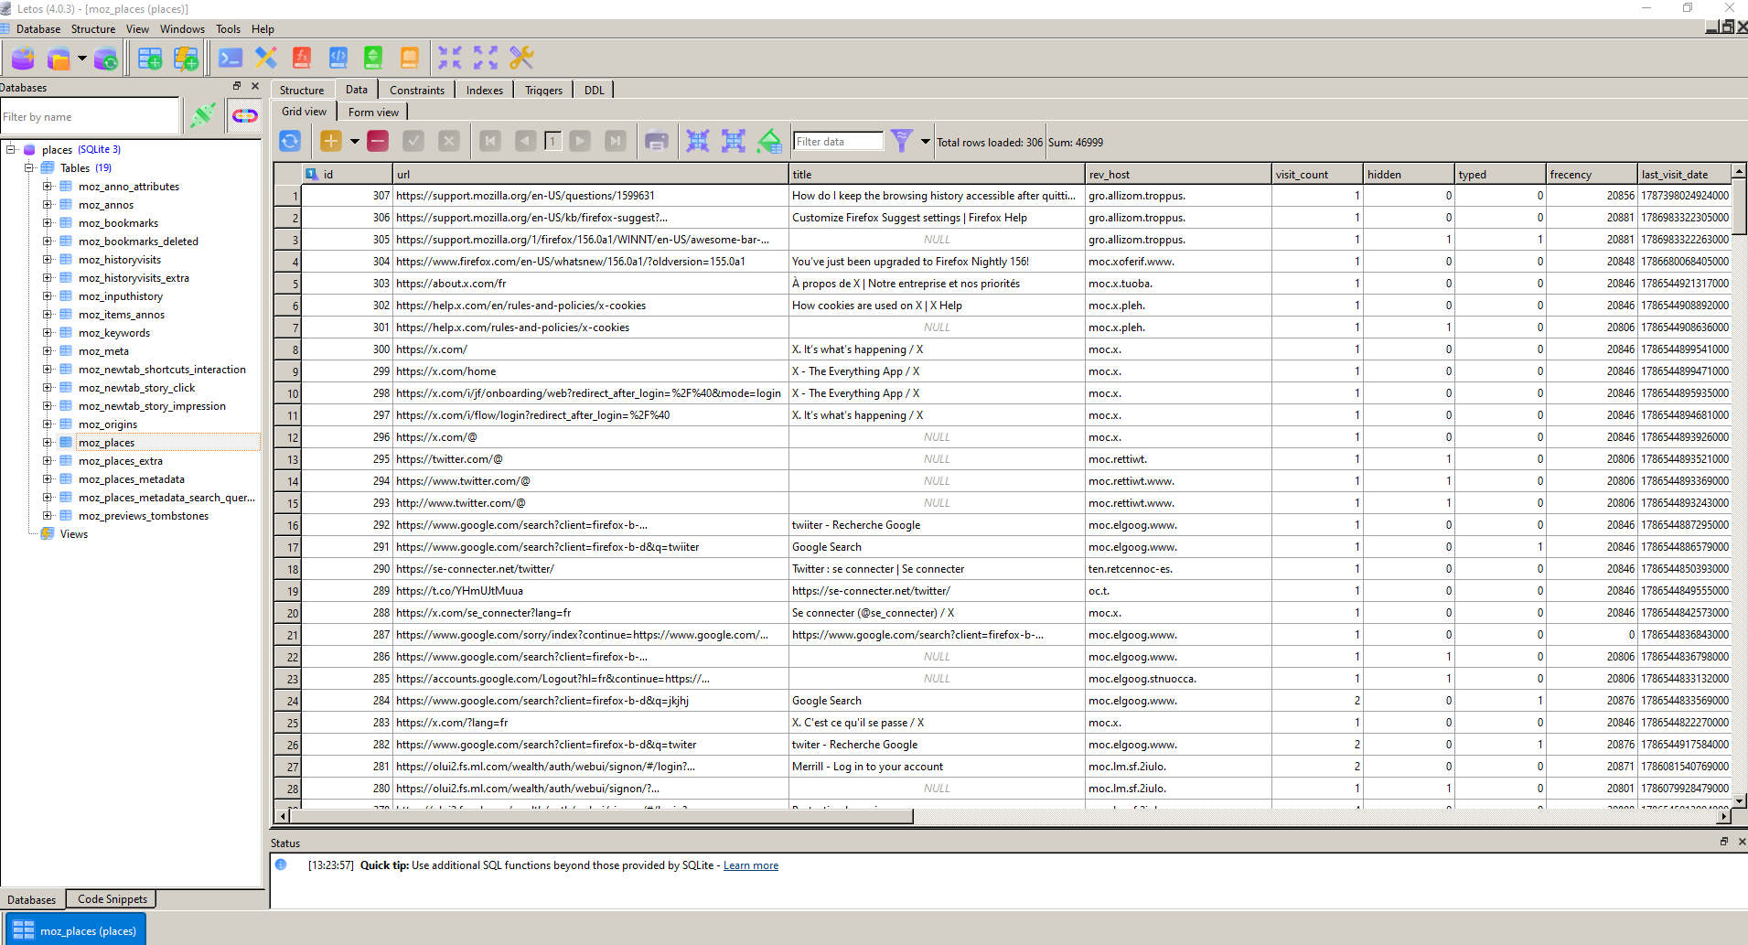Click the Open database folder icon
1748x945 pixels.
[x=59, y=59]
